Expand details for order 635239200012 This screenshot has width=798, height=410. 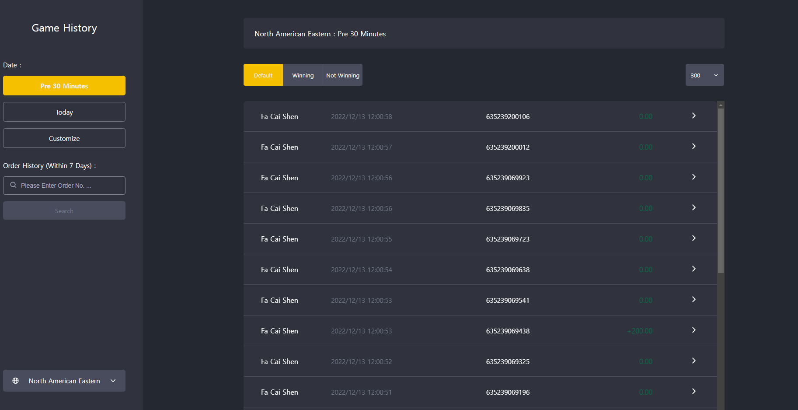tap(694, 146)
